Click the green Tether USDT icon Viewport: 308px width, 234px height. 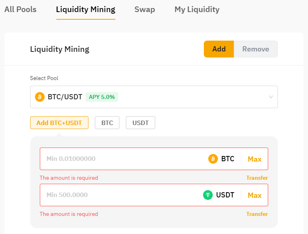point(208,195)
